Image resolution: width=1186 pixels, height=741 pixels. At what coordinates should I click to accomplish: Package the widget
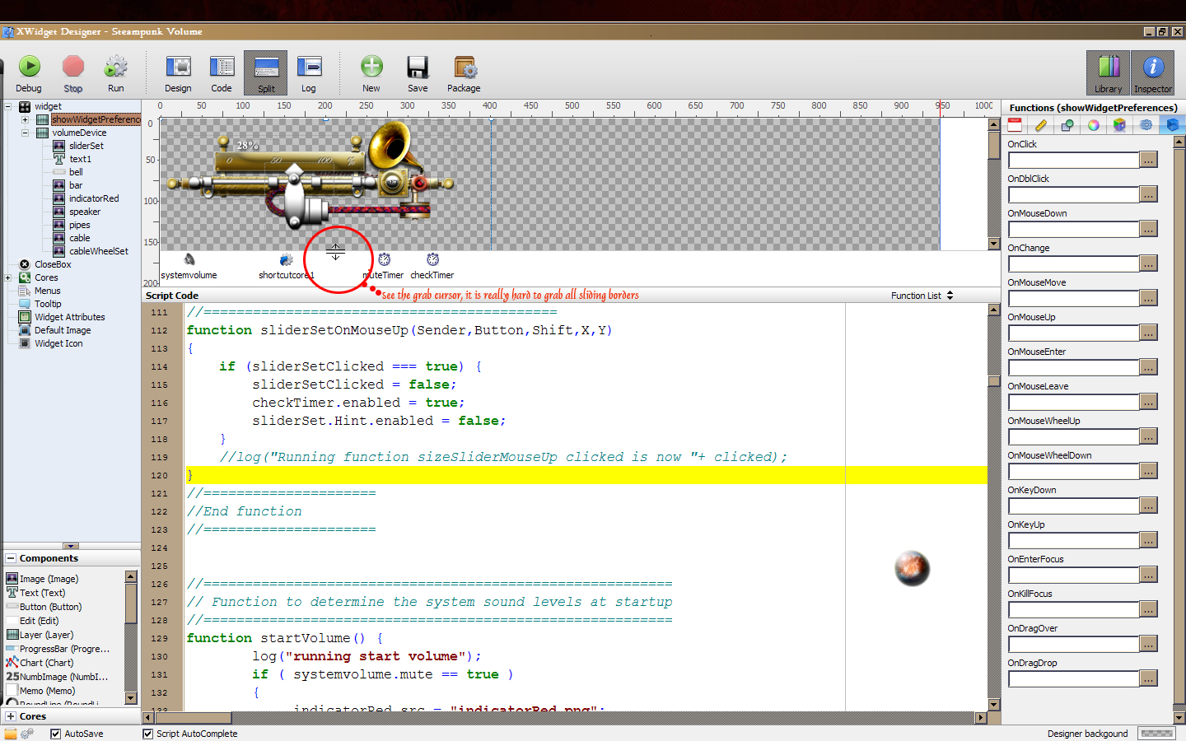[465, 73]
